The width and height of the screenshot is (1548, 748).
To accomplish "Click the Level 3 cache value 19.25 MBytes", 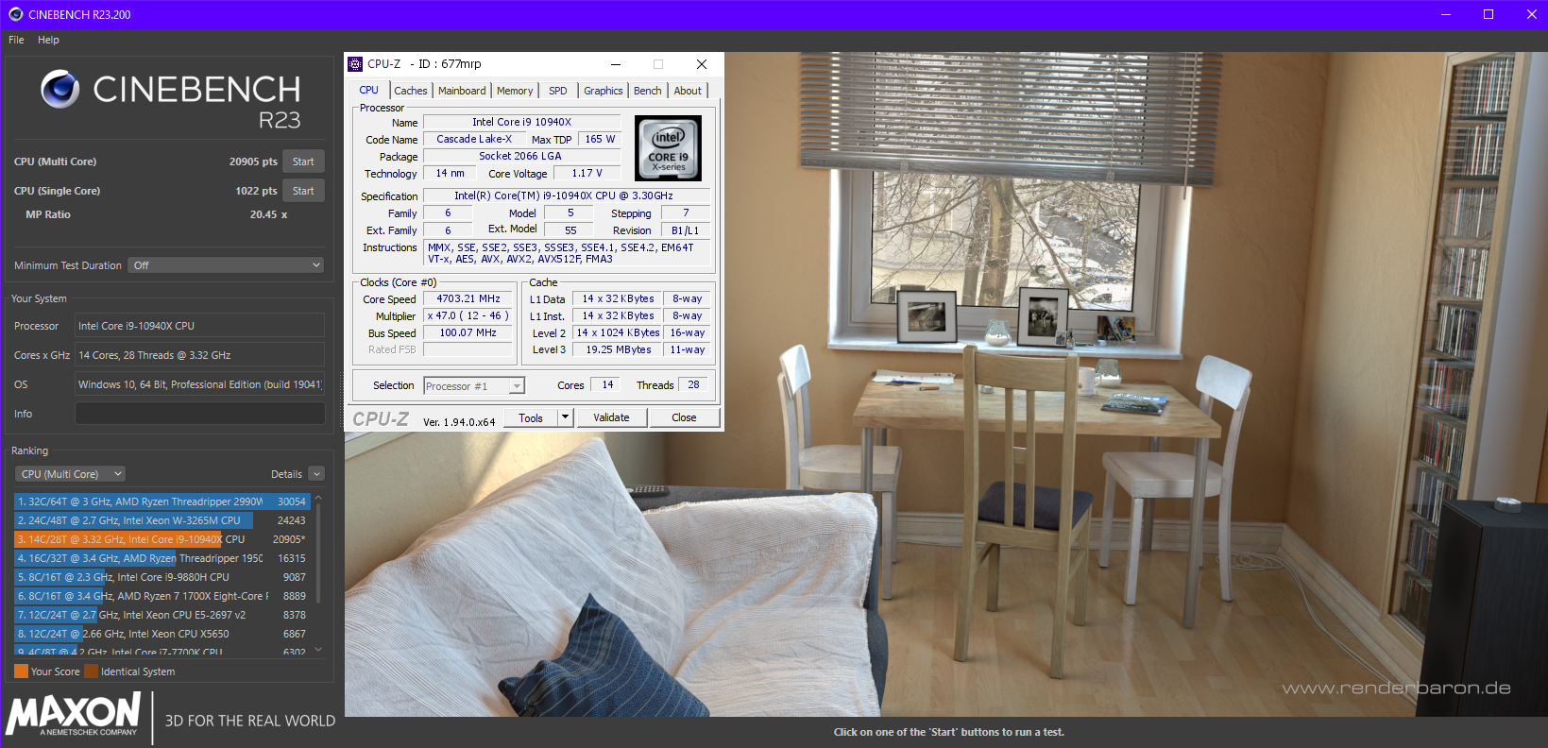I will (x=619, y=349).
